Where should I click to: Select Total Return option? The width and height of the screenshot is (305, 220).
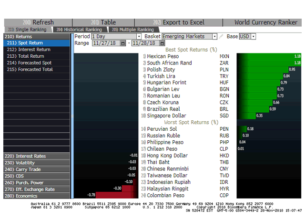click(37, 56)
